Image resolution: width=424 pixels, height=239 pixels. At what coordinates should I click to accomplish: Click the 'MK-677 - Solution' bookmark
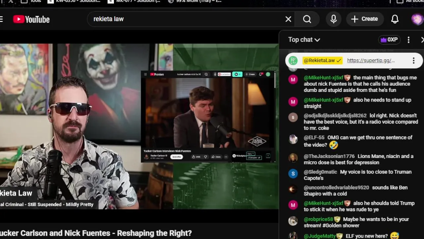134,1
